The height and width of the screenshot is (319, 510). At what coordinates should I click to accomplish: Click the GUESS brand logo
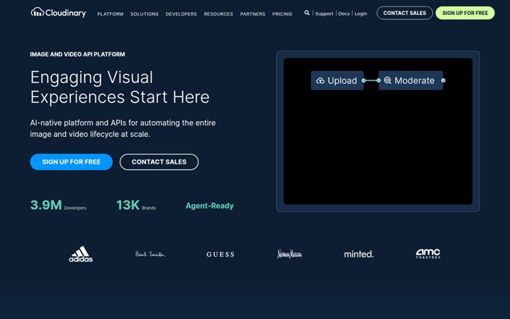pos(220,254)
